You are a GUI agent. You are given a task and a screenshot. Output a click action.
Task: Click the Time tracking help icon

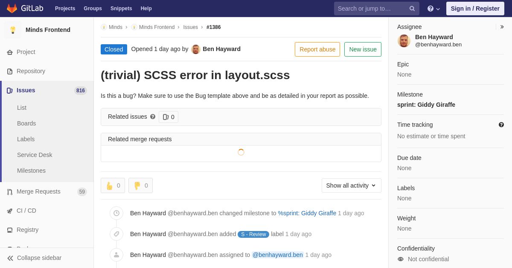501,125
